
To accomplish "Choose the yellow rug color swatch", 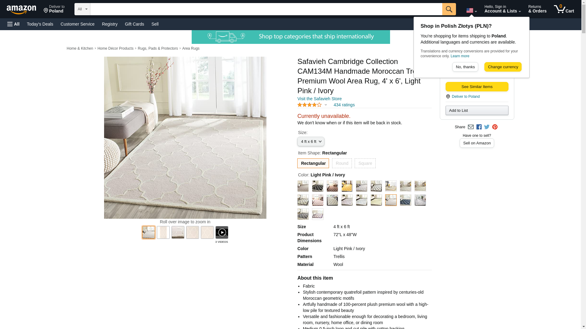I will coord(347,186).
